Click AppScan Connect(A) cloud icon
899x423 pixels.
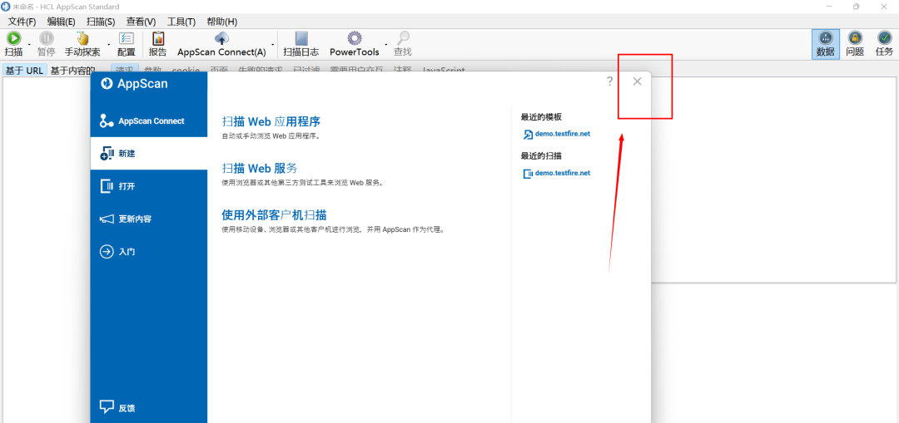point(221,39)
